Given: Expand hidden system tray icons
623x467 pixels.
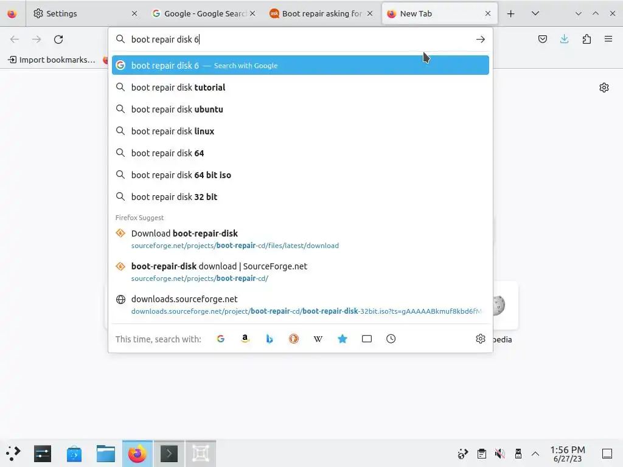Looking at the screenshot, I should point(535,454).
